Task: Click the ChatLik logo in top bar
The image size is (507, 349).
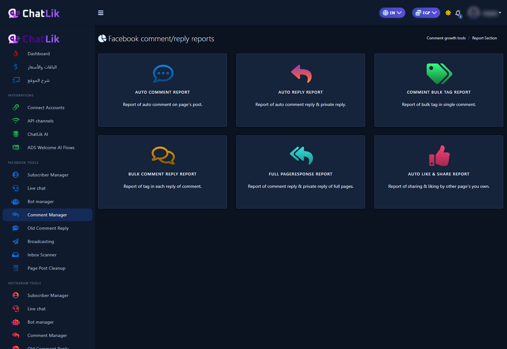Action: 34,13
